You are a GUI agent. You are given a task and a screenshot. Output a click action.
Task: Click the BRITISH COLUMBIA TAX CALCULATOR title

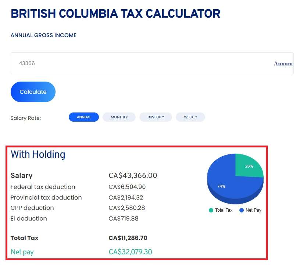click(116, 13)
